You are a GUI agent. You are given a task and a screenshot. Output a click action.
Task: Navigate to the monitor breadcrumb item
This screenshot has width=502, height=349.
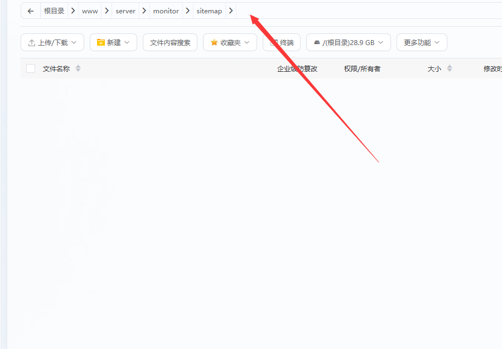(x=166, y=11)
